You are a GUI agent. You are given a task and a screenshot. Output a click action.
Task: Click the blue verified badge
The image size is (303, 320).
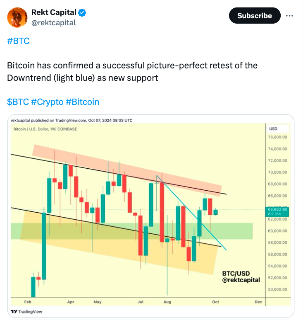(83, 13)
